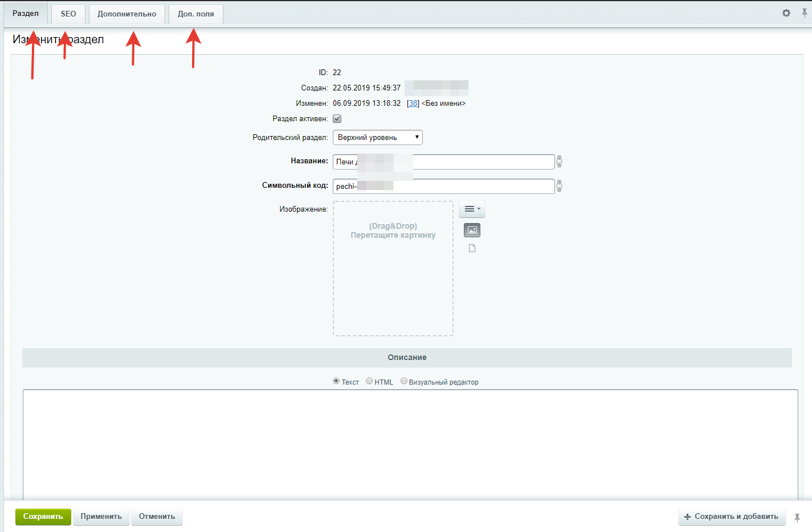812x532 pixels.
Task: Click the image drag and drop area
Action: tap(393, 269)
